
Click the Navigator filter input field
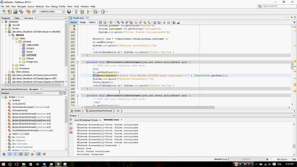click(x=47, y=93)
